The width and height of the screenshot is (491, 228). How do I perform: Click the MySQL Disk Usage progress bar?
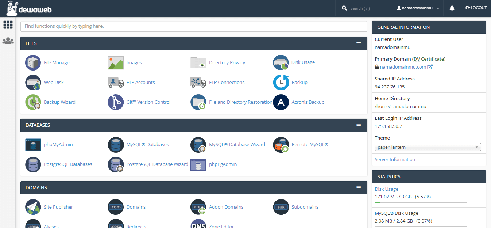(x=421, y=226)
